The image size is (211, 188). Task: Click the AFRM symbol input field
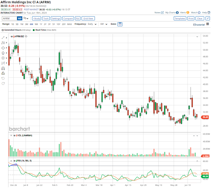[10, 18]
